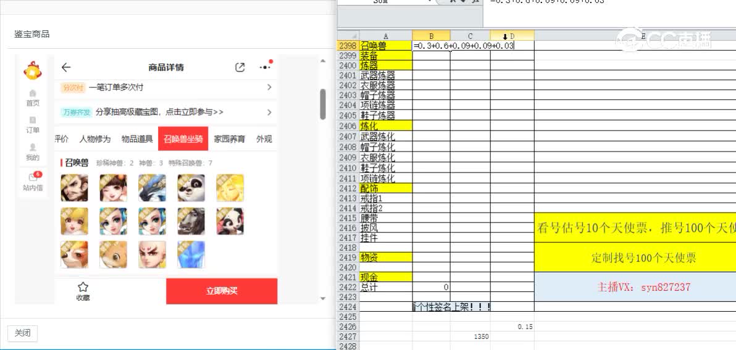Click the 立即购买 buy now button

222,291
